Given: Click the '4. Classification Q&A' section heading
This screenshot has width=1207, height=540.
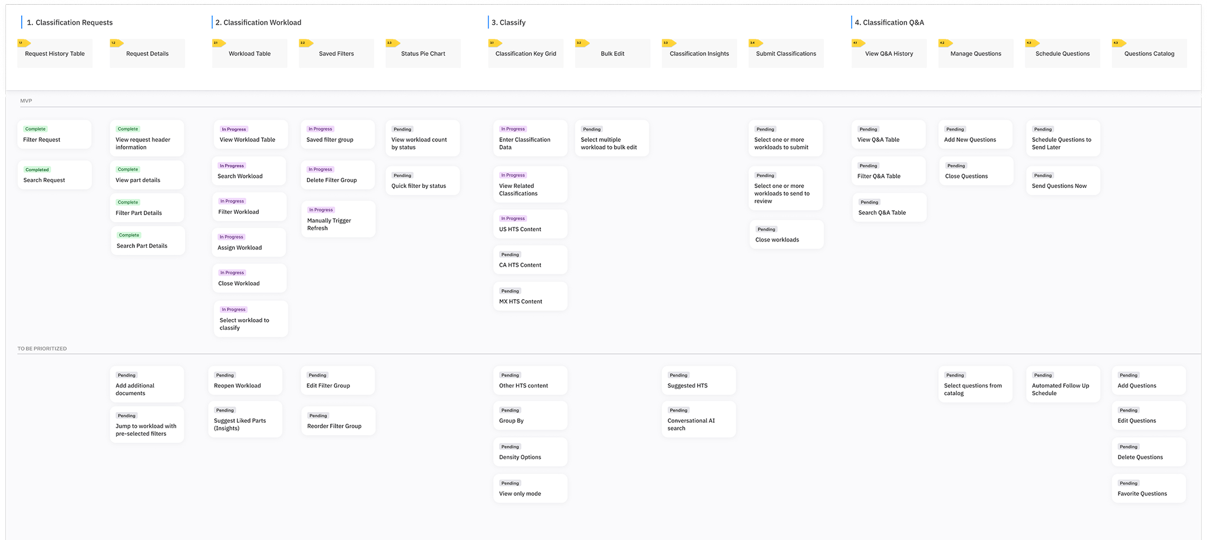Looking at the screenshot, I should 889,22.
